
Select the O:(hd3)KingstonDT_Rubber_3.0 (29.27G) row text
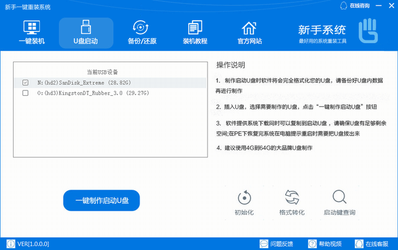tap(93, 93)
